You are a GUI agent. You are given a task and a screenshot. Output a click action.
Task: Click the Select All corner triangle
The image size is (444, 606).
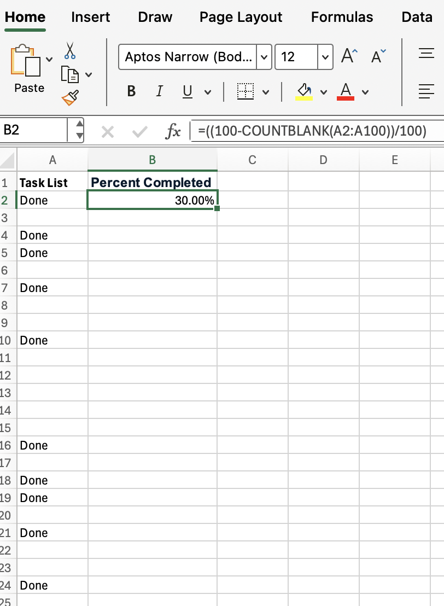coord(8,160)
